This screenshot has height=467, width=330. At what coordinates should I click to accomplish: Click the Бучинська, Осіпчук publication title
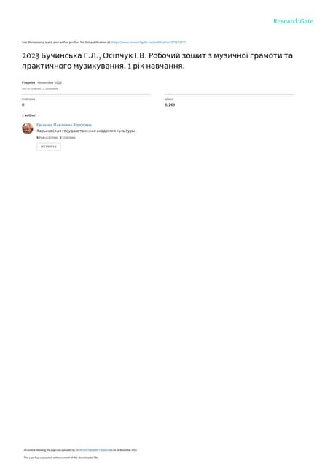[157, 61]
